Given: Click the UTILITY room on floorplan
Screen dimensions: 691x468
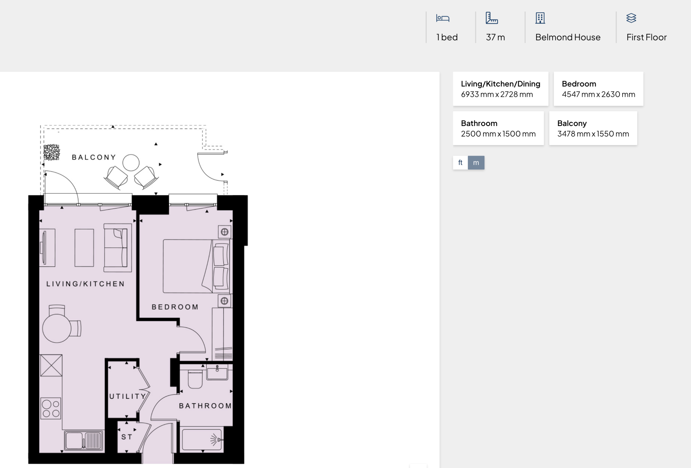Looking at the screenshot, I should tap(127, 396).
